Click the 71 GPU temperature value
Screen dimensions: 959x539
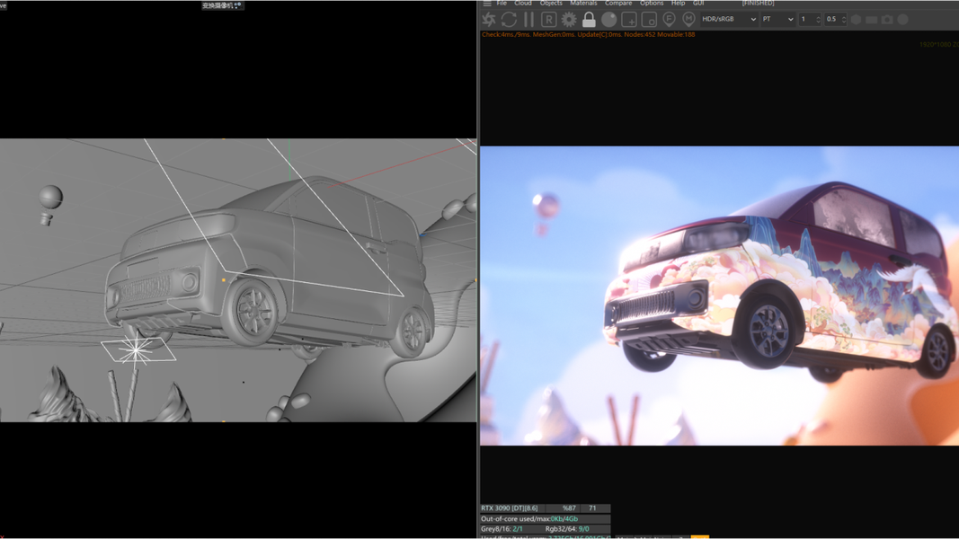(x=592, y=508)
